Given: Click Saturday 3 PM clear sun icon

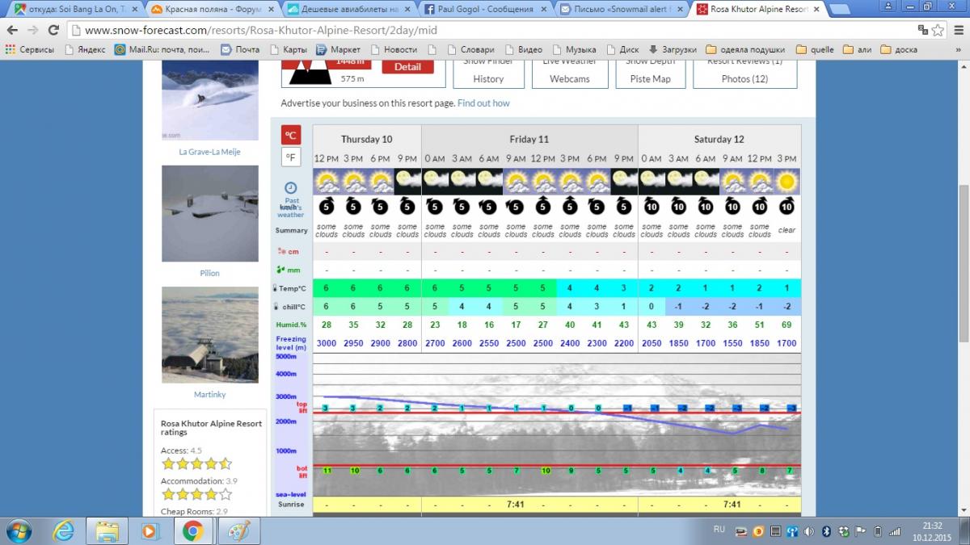Looking at the screenshot, I should coord(787,181).
